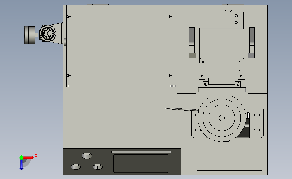Select the lower oblong slot on the motor mount plate
This screenshot has width=292, height=179.
click(x=257, y=130)
